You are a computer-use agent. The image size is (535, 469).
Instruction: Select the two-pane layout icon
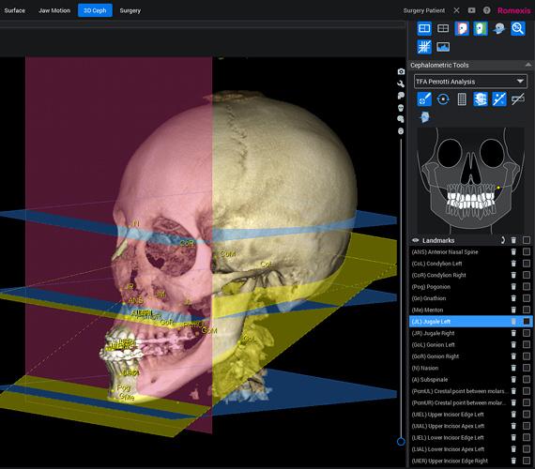[443, 28]
